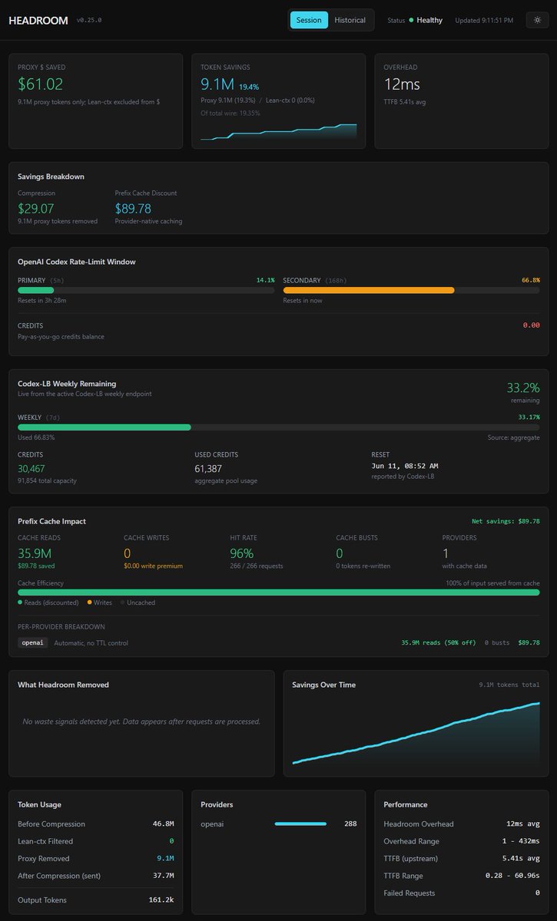Click the Proxy Removed 9.1M value

(166, 859)
